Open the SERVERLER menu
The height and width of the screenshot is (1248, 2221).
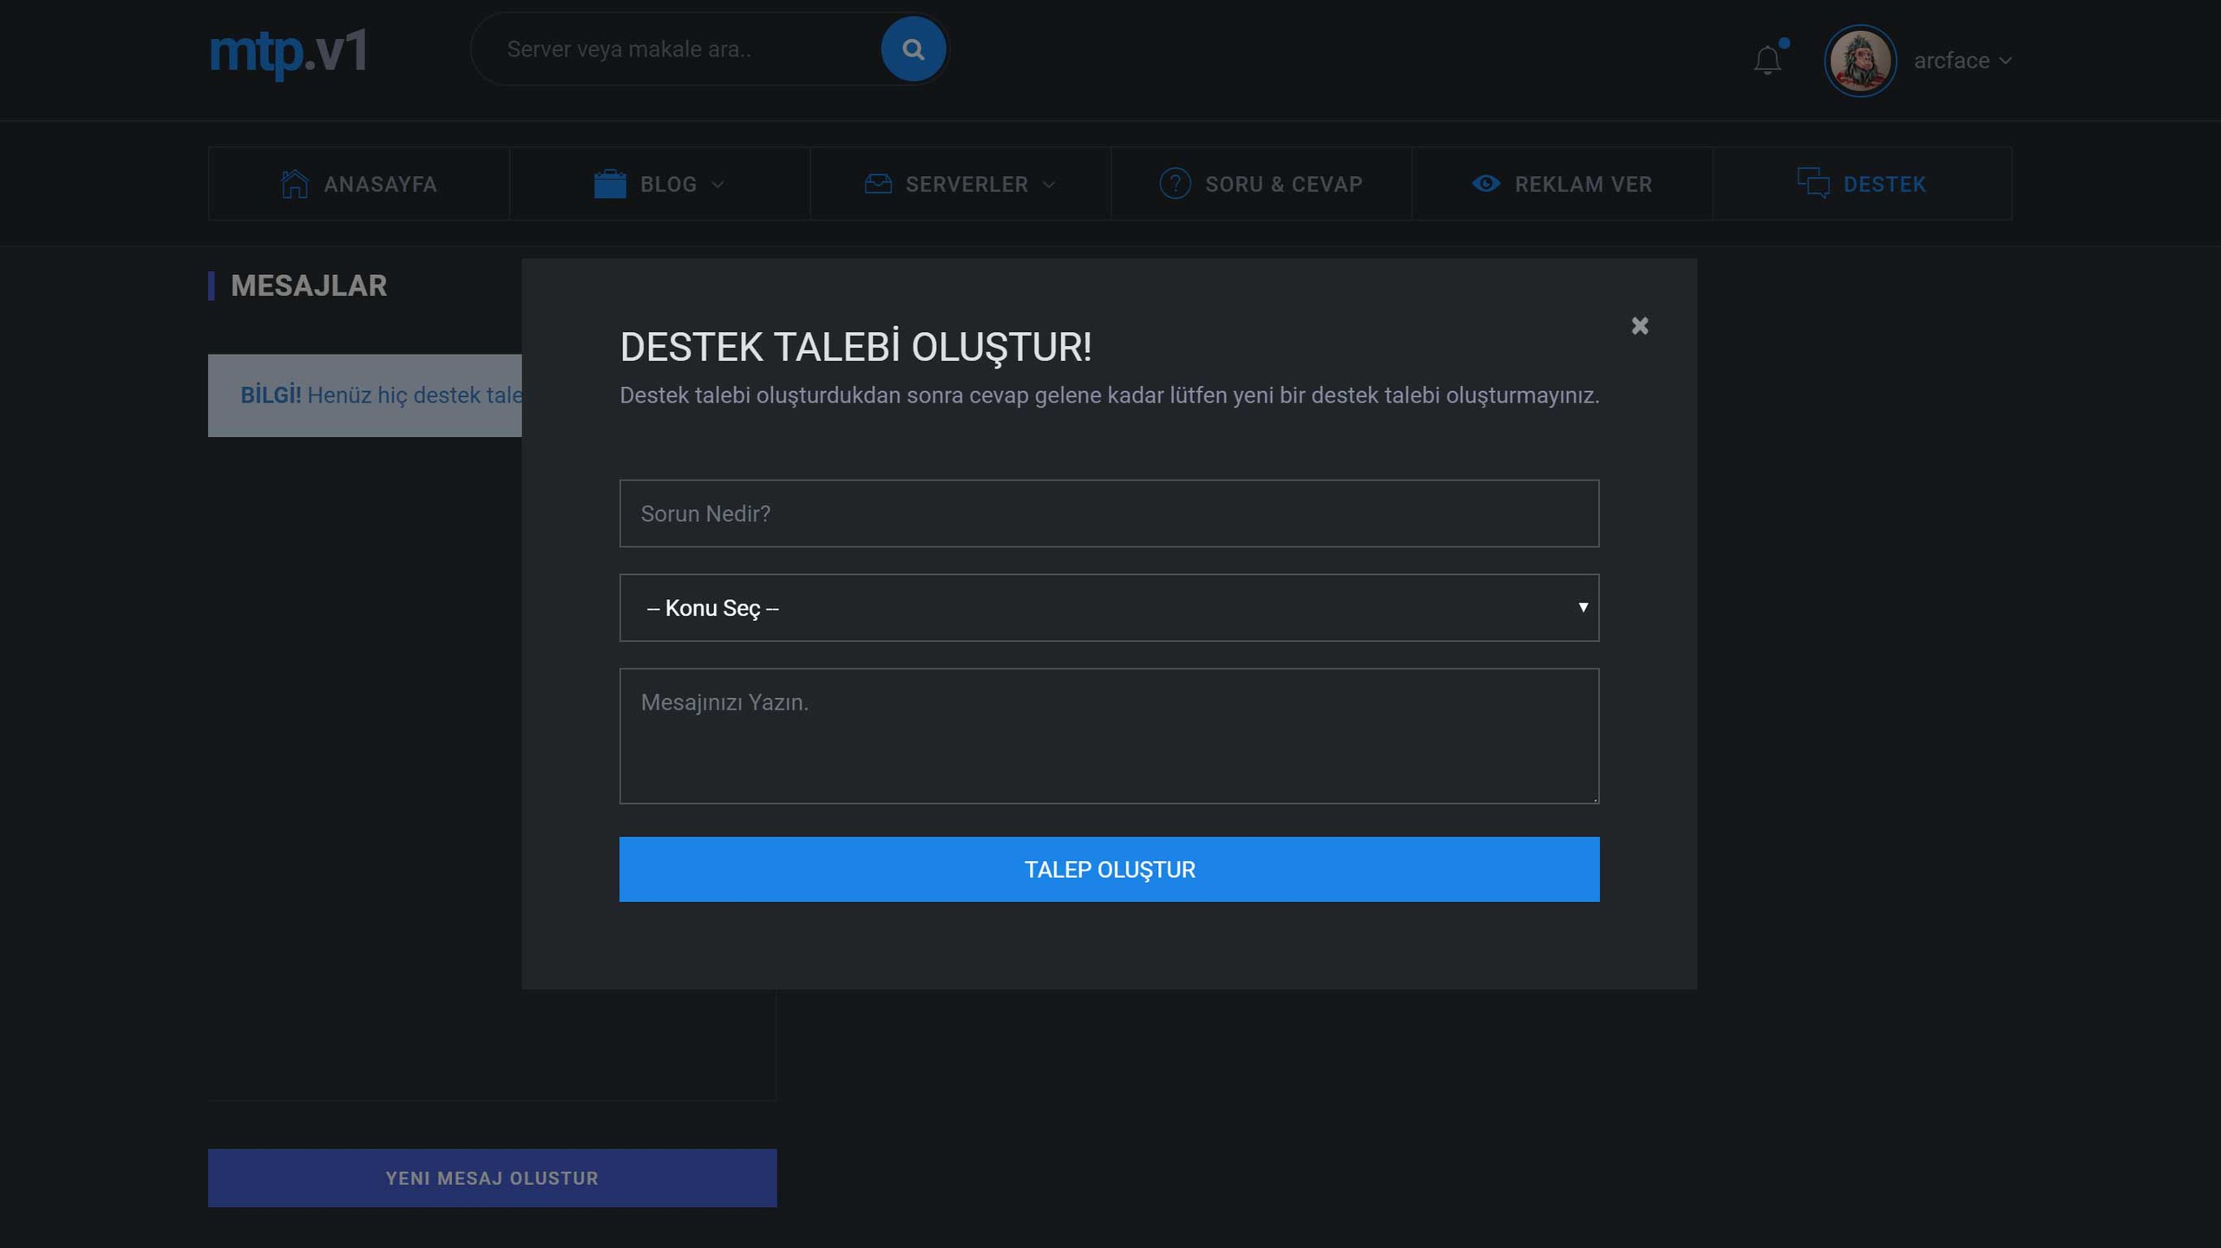[960, 184]
